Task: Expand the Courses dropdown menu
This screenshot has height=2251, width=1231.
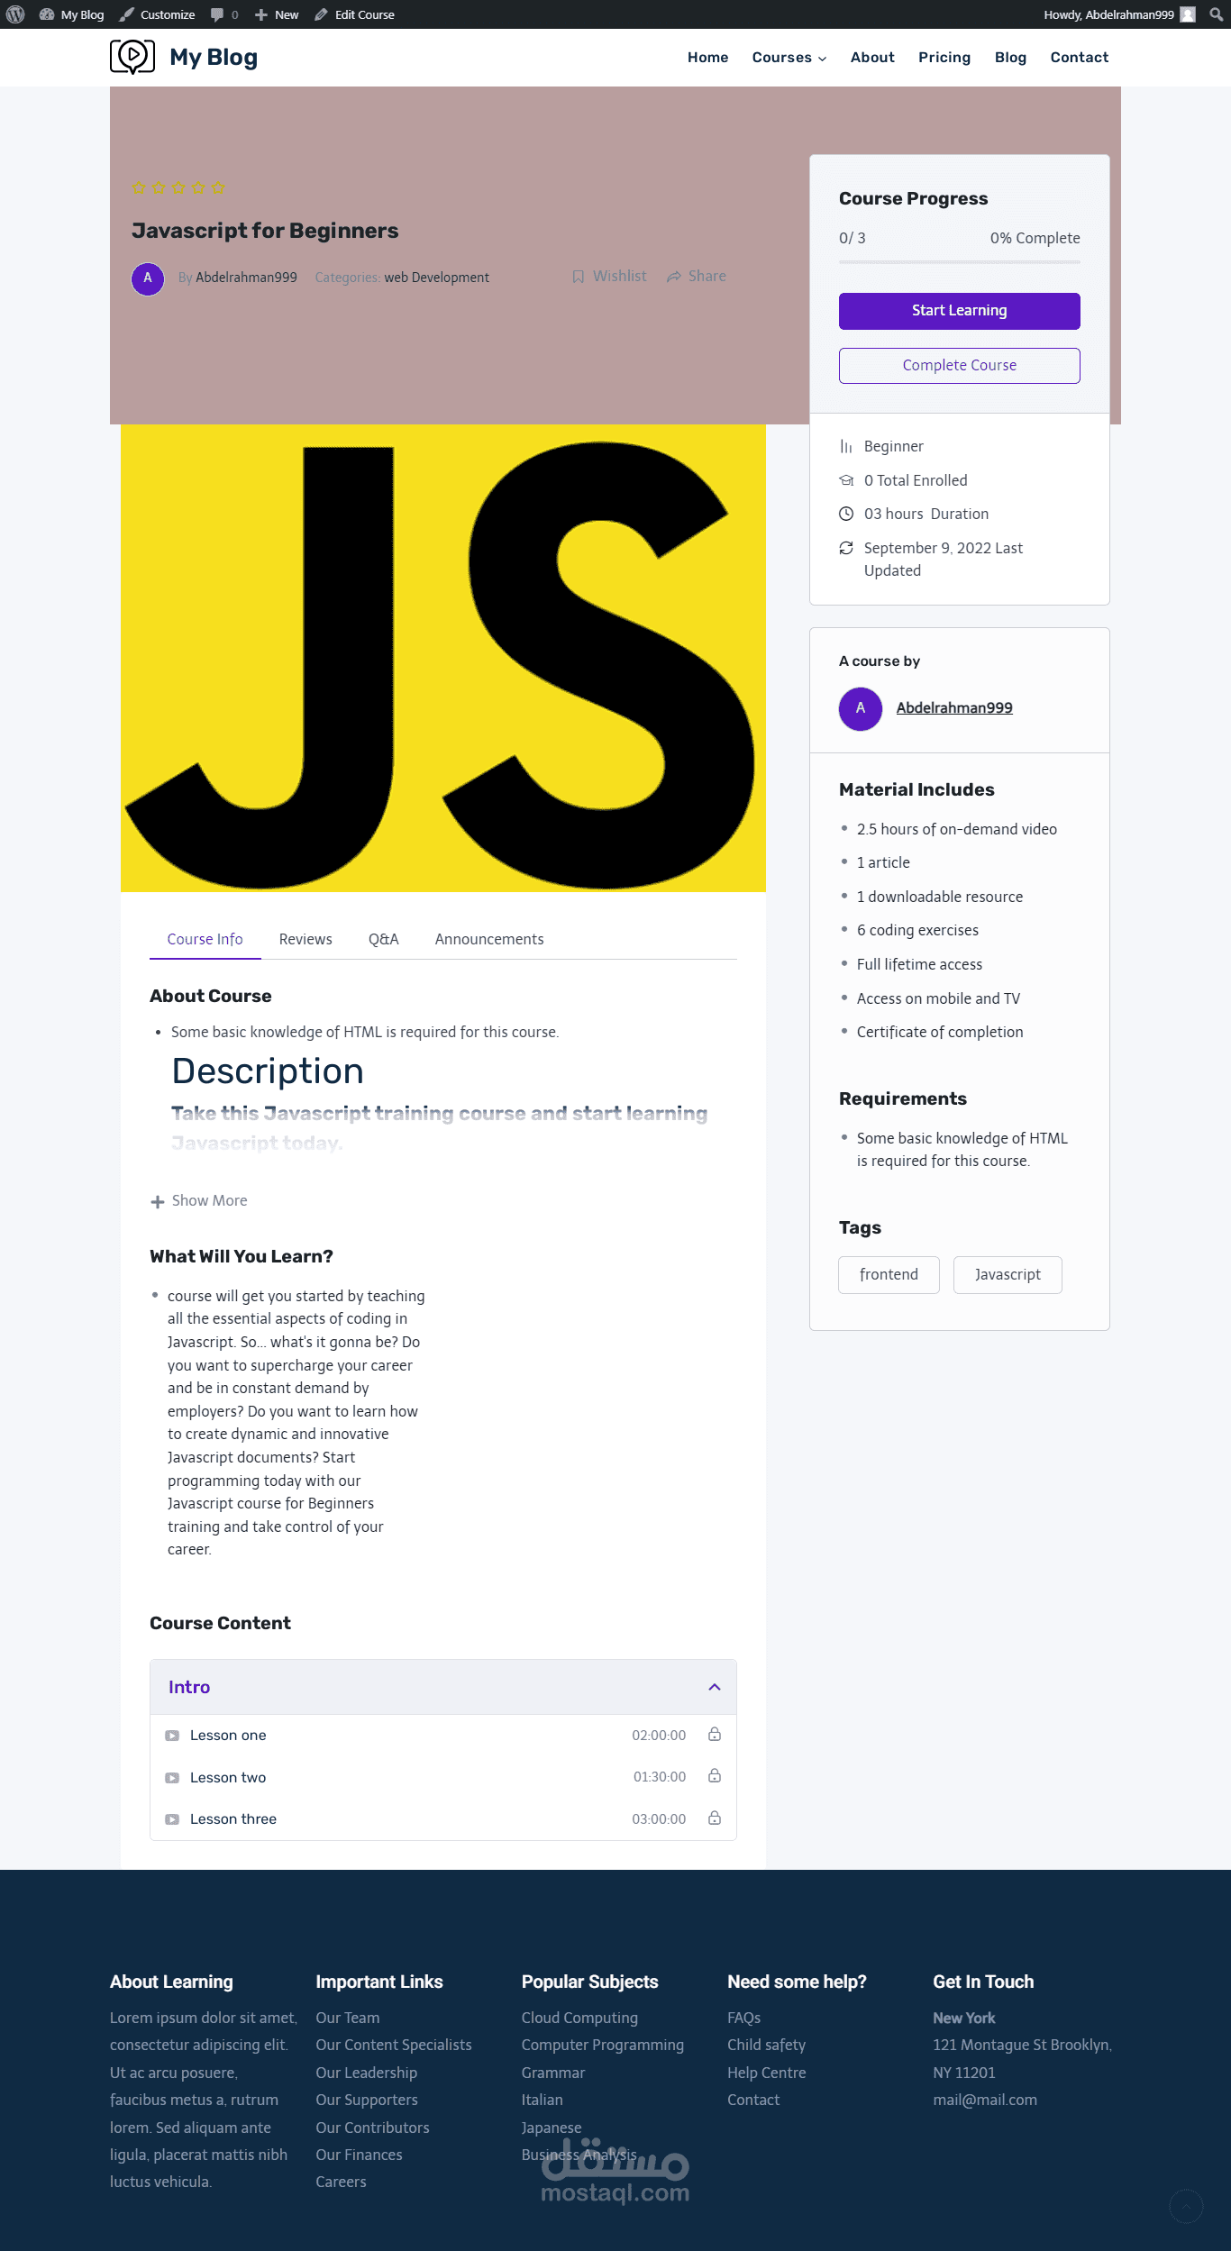Action: pyautogui.click(x=789, y=58)
